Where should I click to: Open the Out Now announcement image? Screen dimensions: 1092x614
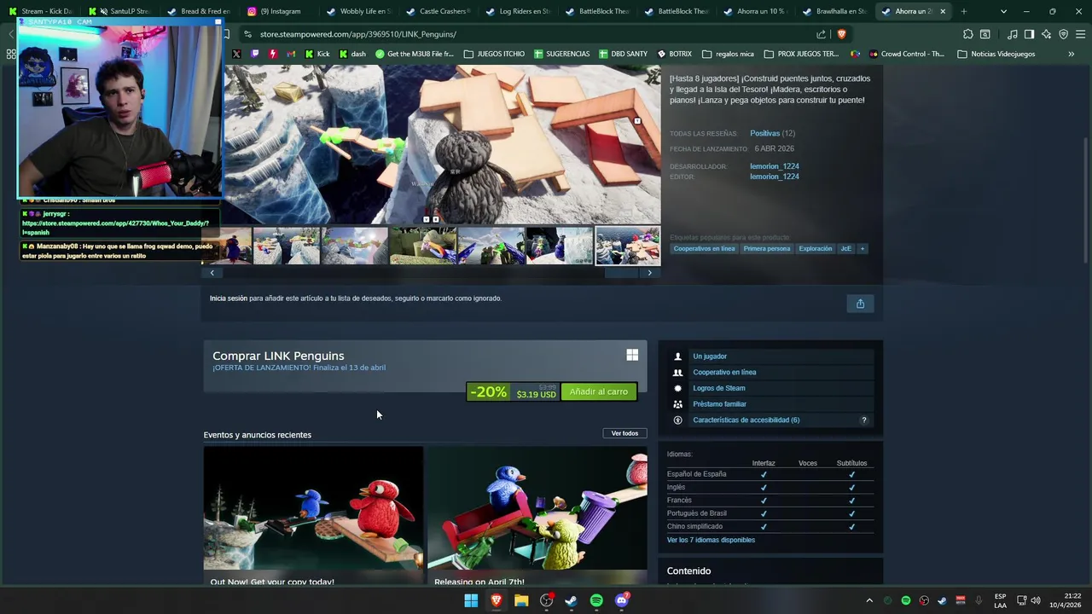[313, 508]
